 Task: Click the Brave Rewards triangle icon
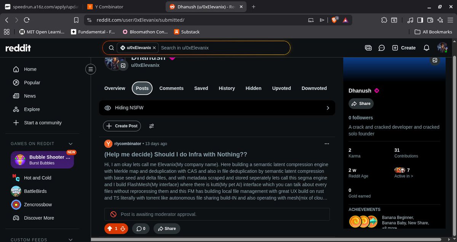coord(345,20)
